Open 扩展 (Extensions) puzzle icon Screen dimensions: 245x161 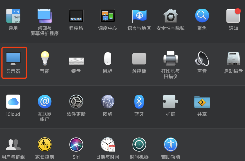(171, 102)
